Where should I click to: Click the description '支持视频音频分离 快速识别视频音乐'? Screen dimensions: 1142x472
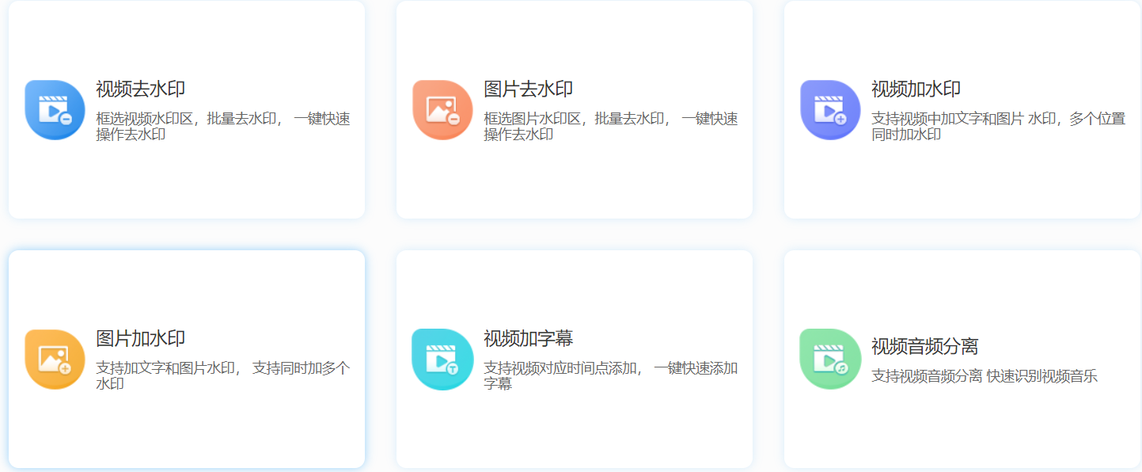click(x=985, y=377)
